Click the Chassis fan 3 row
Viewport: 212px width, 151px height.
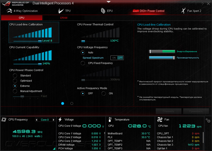tap(178, 145)
